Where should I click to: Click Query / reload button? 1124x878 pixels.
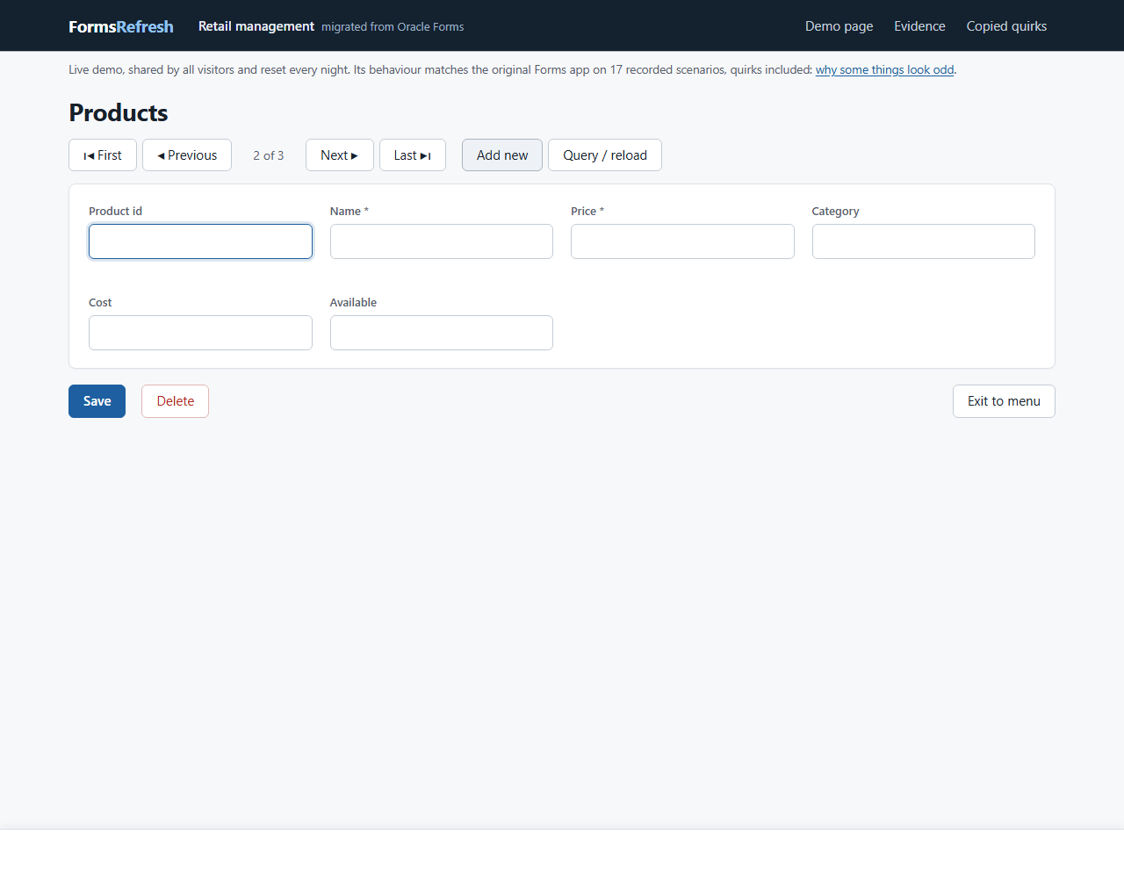pyautogui.click(x=605, y=155)
